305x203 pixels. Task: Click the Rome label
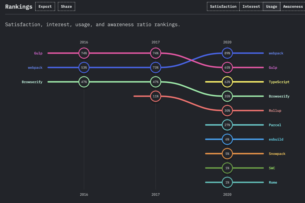click(x=273, y=182)
